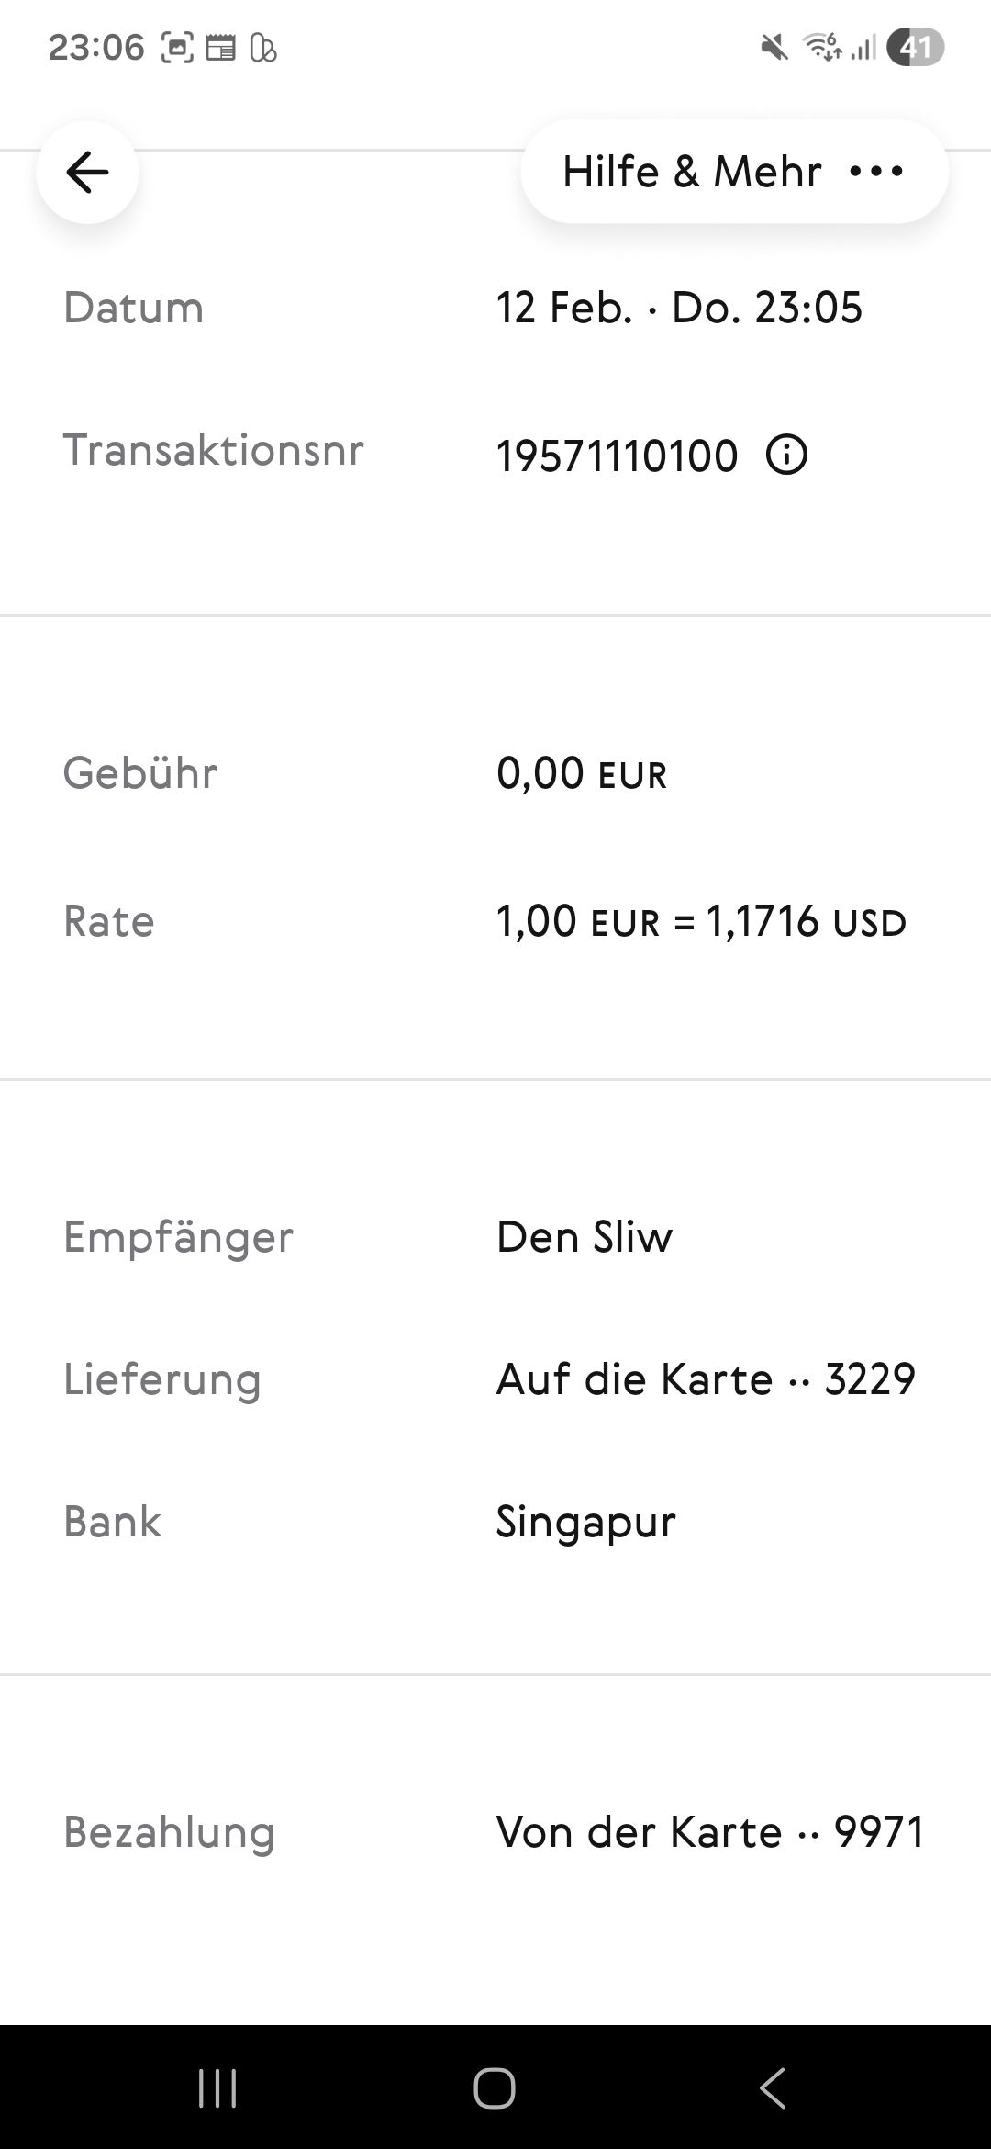This screenshot has height=2149, width=991.
Task: Tap the screenshot notification icon
Action: pyautogui.click(x=177, y=47)
